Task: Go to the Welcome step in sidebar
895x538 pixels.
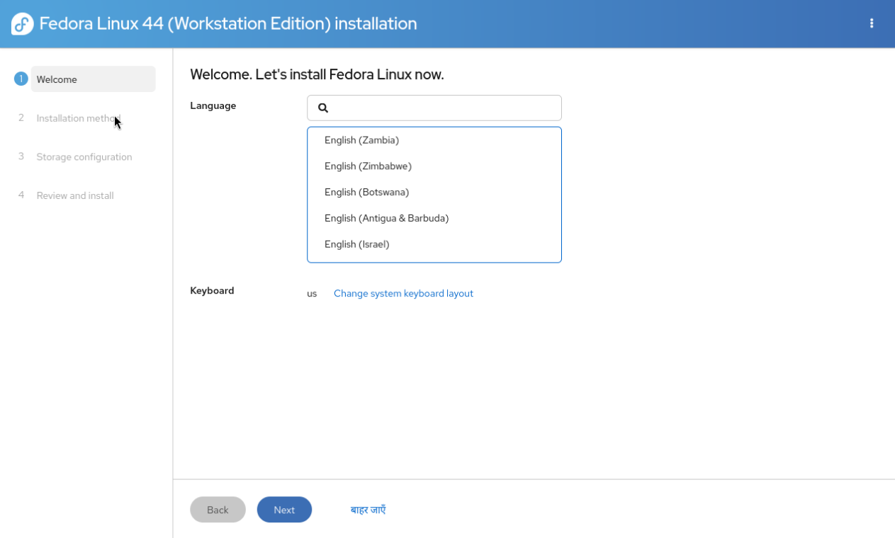Action: click(93, 79)
